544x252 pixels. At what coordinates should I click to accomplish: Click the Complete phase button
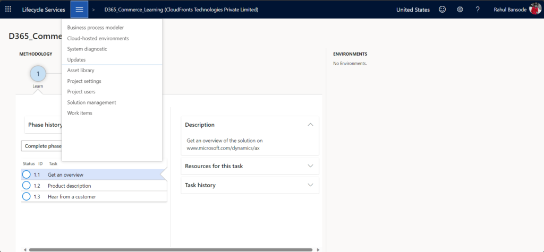pyautogui.click(x=41, y=146)
